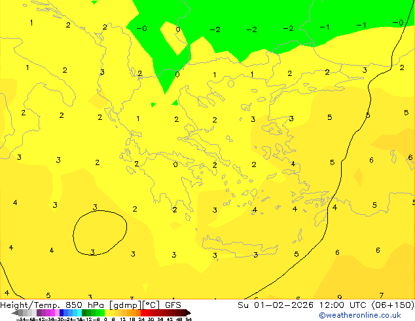This screenshot has height=321, width=415.
Task: Click the left gray arrow of the color scale
Action: tap(15, 312)
